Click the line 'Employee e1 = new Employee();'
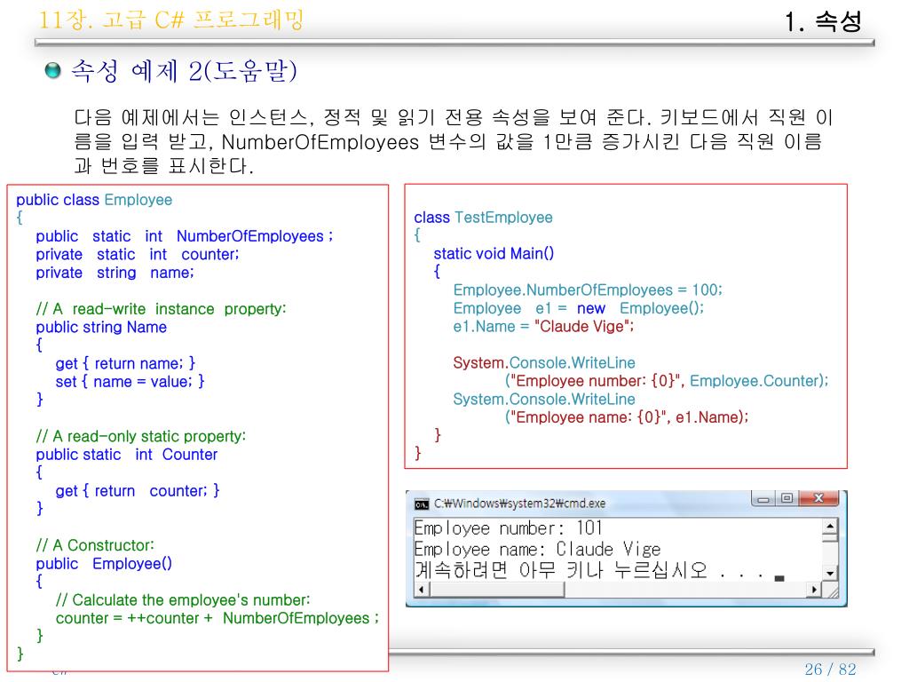This screenshot has height=682, width=909. click(579, 308)
